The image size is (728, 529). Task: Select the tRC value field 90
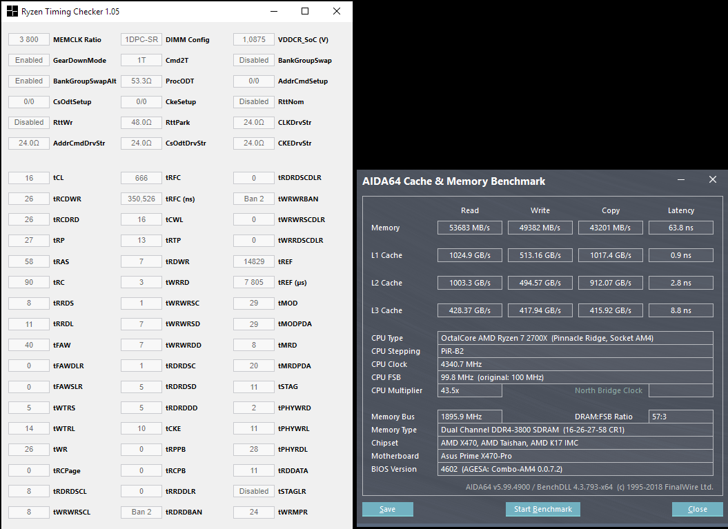pyautogui.click(x=29, y=282)
